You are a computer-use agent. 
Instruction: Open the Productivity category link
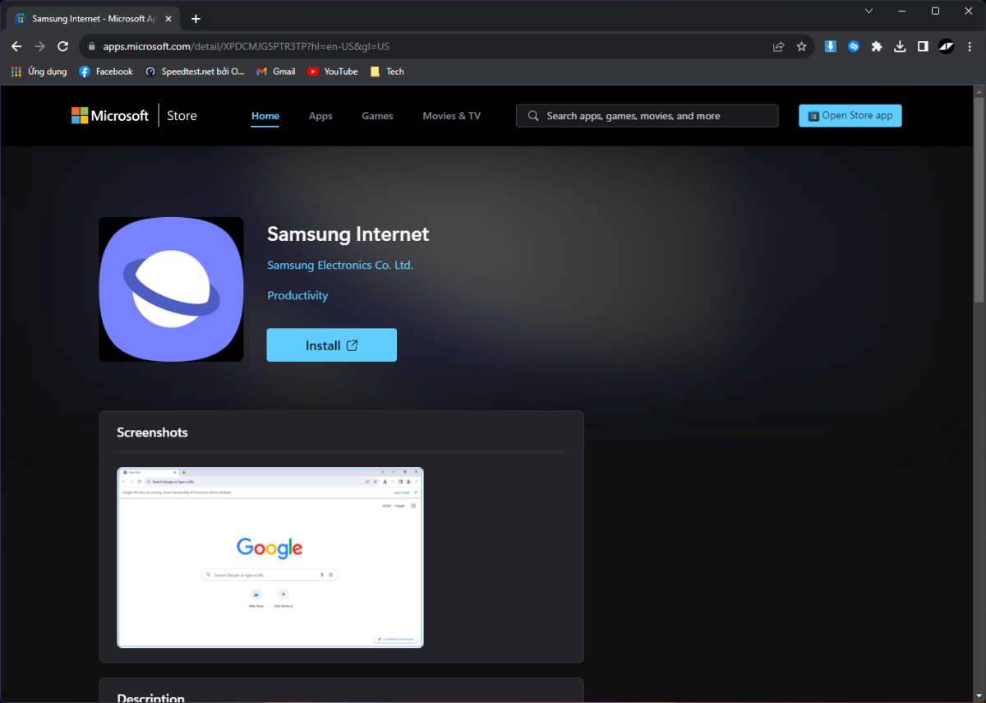(297, 296)
